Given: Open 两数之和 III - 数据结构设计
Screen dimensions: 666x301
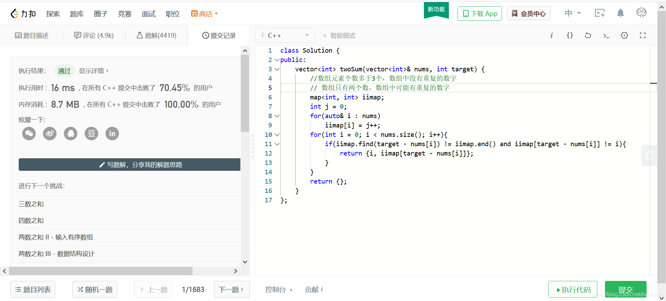Looking at the screenshot, I should 57,254.
